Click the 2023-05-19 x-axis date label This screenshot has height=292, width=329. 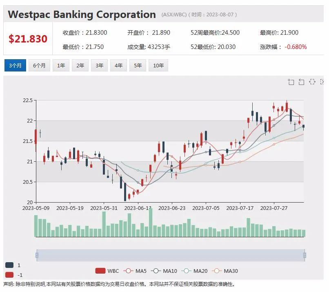tap(70, 208)
